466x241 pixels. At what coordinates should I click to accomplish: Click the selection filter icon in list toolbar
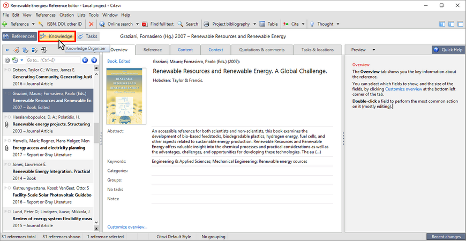[x=34, y=50]
